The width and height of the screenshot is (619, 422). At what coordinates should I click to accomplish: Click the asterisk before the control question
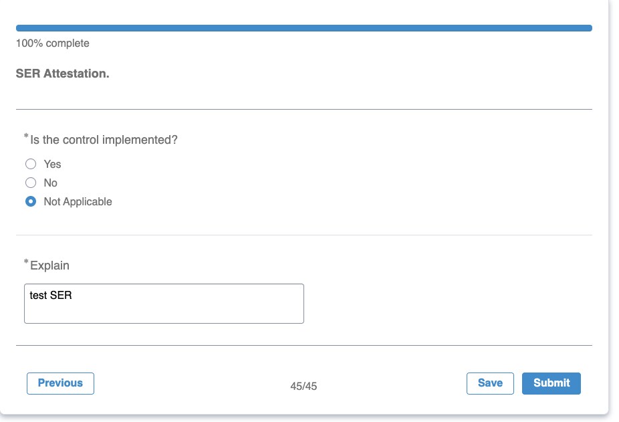(x=27, y=136)
